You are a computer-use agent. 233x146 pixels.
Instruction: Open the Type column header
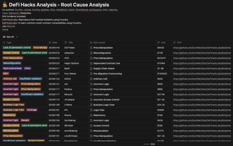tap(9, 43)
